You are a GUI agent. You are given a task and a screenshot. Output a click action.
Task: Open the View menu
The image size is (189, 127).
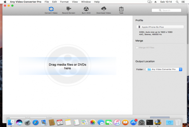75,2
